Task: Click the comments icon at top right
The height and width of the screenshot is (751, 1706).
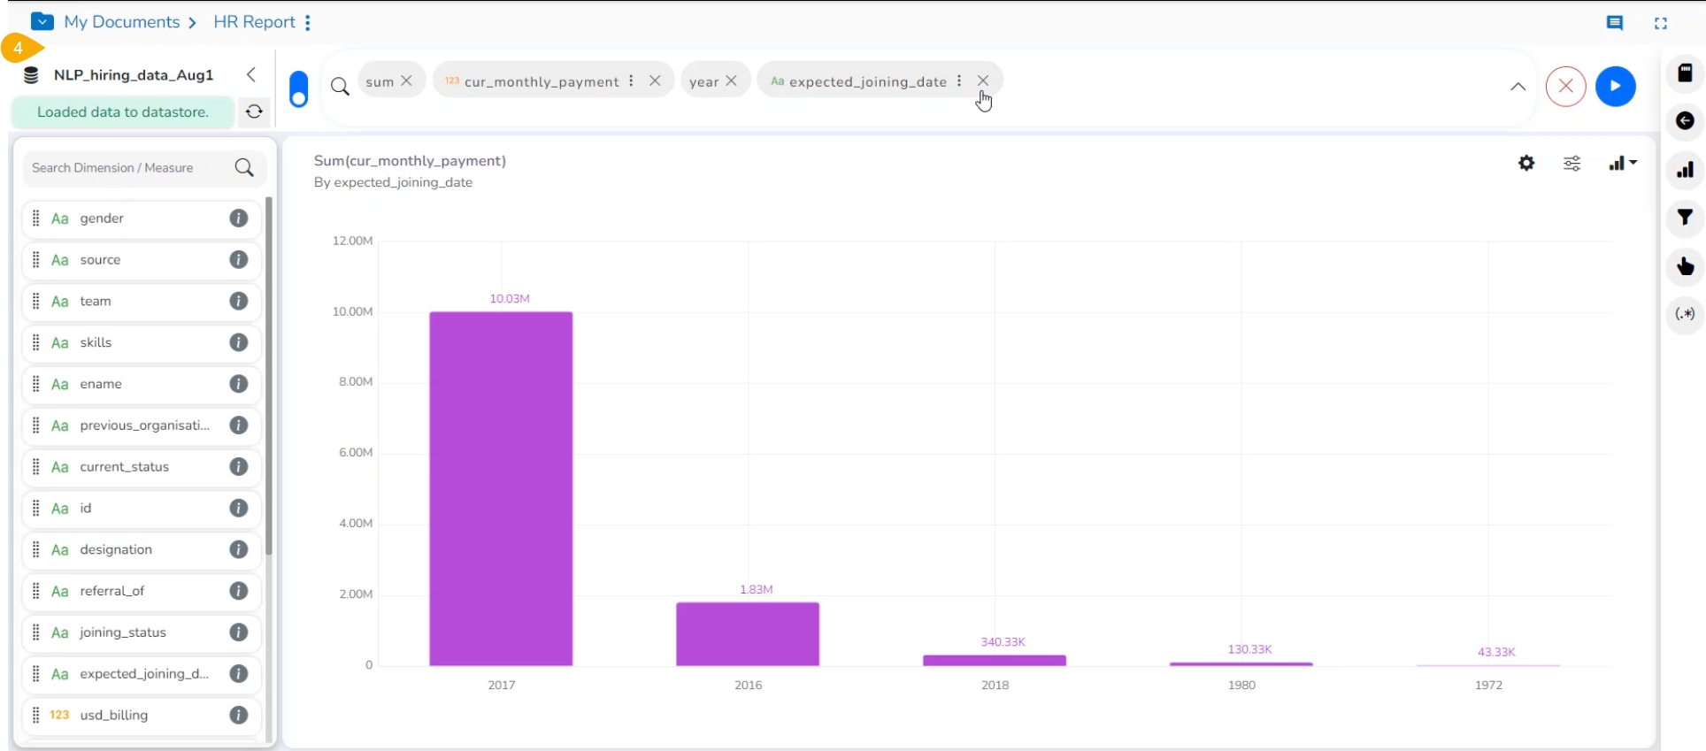Action: tap(1615, 23)
